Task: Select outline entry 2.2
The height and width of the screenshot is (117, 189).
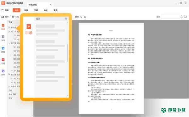Action: (x=17, y=39)
